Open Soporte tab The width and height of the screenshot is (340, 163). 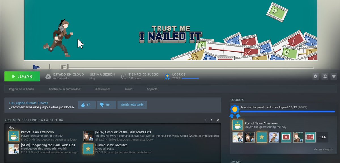(x=152, y=89)
